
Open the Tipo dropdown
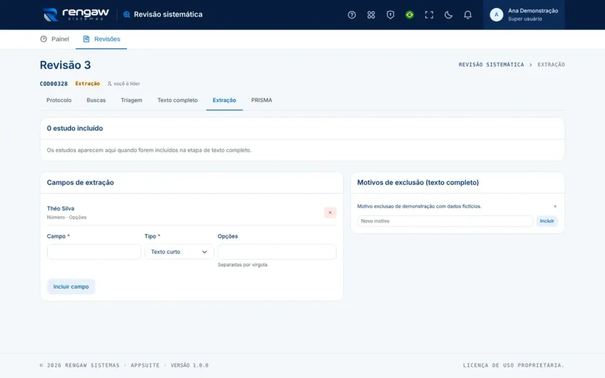pyautogui.click(x=179, y=252)
